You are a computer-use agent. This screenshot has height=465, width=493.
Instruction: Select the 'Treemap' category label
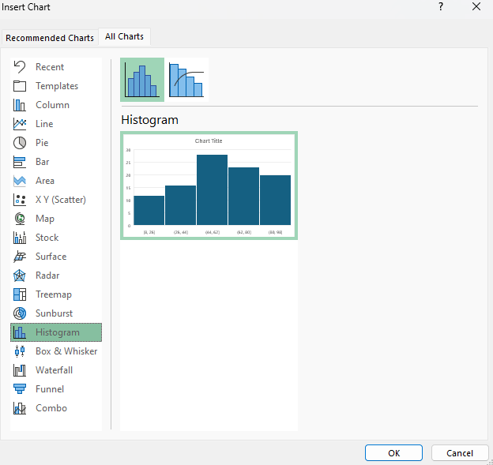[54, 294]
